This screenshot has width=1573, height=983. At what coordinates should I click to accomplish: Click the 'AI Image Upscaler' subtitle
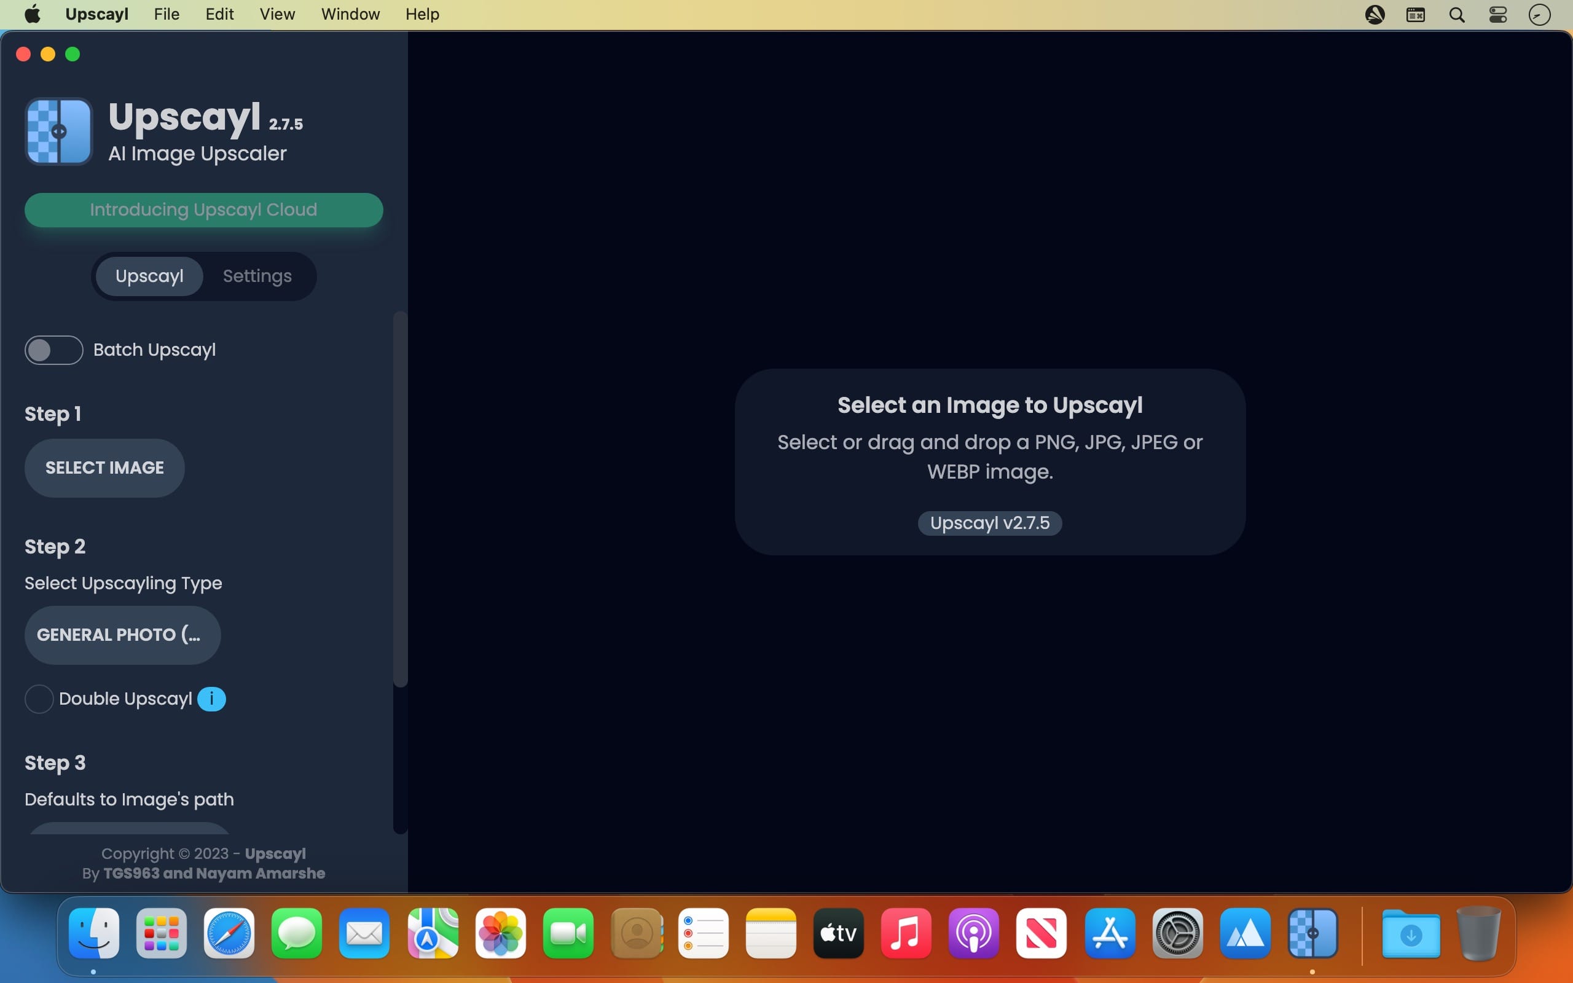(x=198, y=154)
